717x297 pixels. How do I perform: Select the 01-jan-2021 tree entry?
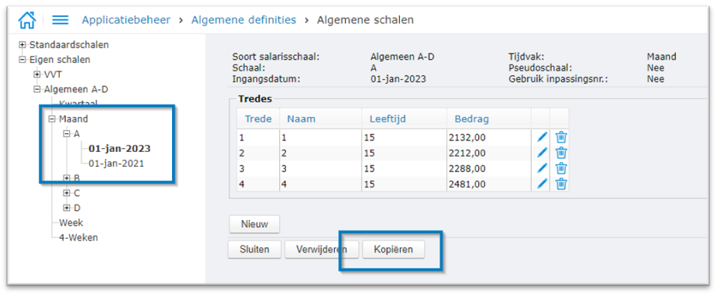tap(116, 164)
